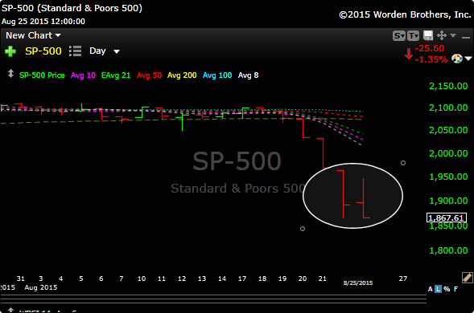
Task: Click the 1,800.00 price axis label
Action: click(x=448, y=250)
